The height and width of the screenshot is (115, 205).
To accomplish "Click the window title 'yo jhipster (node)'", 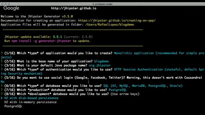I will pos(102,4).
